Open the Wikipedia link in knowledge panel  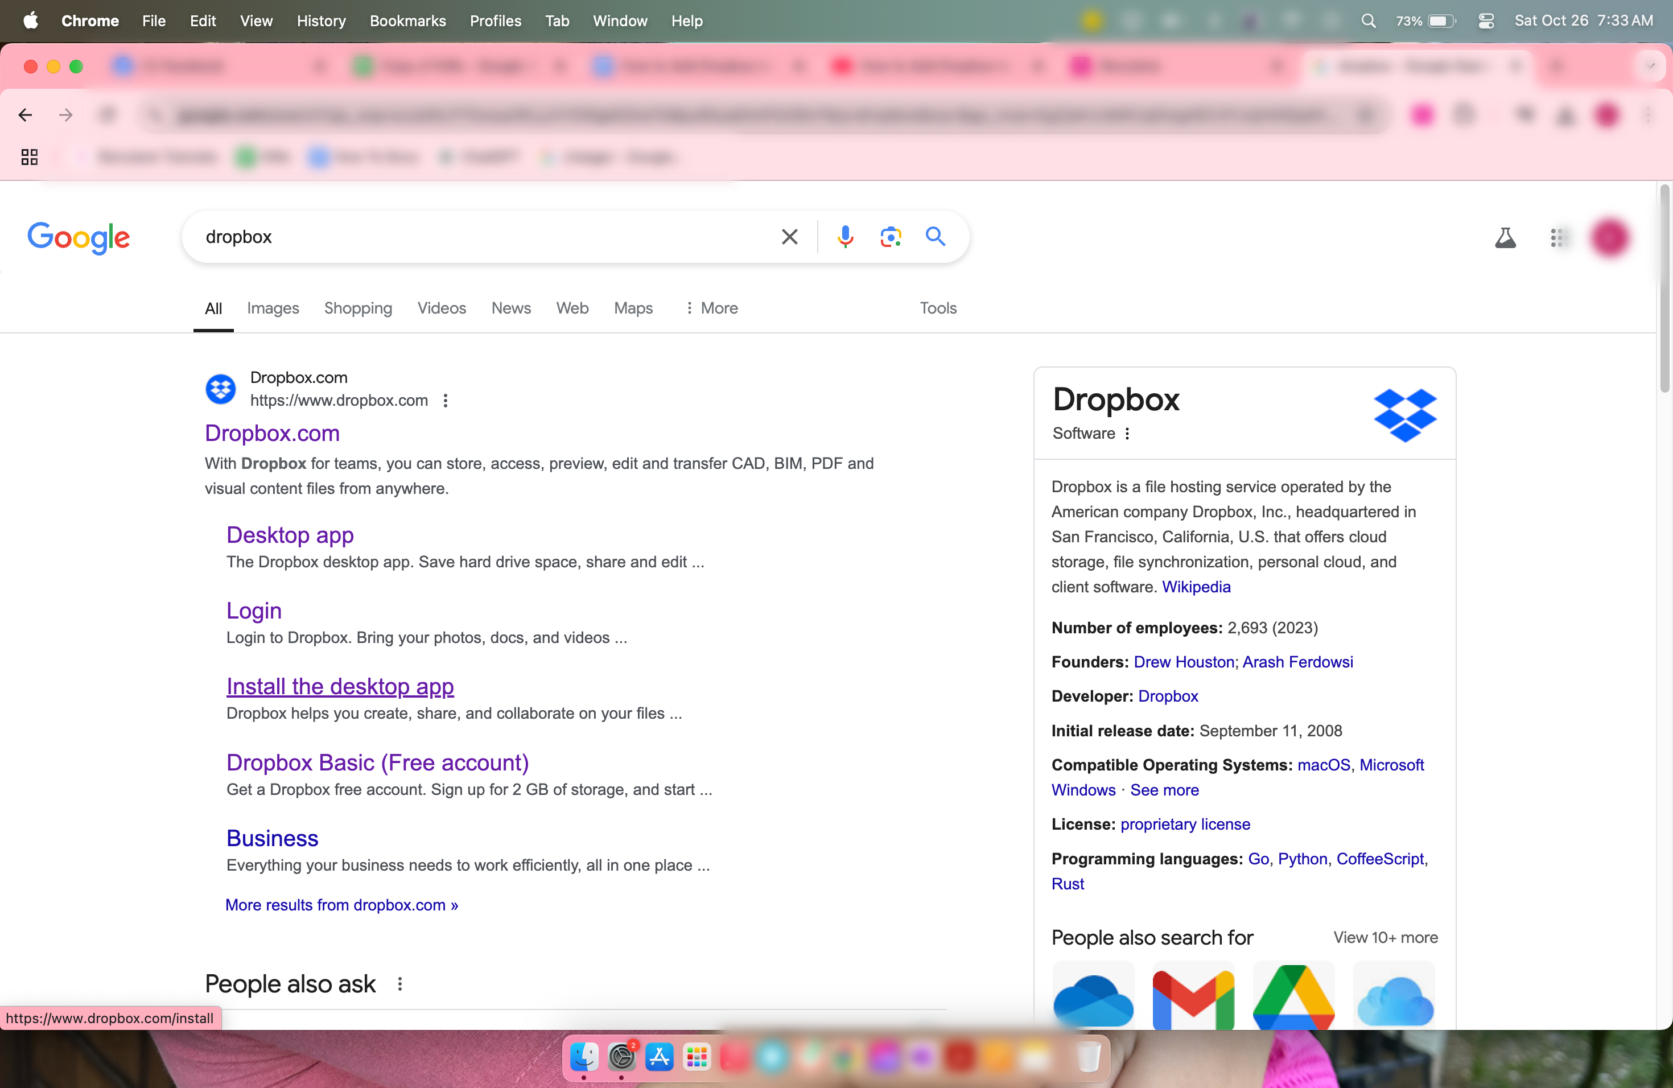click(x=1196, y=586)
